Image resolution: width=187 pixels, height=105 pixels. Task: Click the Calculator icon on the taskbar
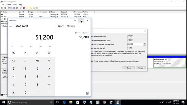(x=118, y=102)
